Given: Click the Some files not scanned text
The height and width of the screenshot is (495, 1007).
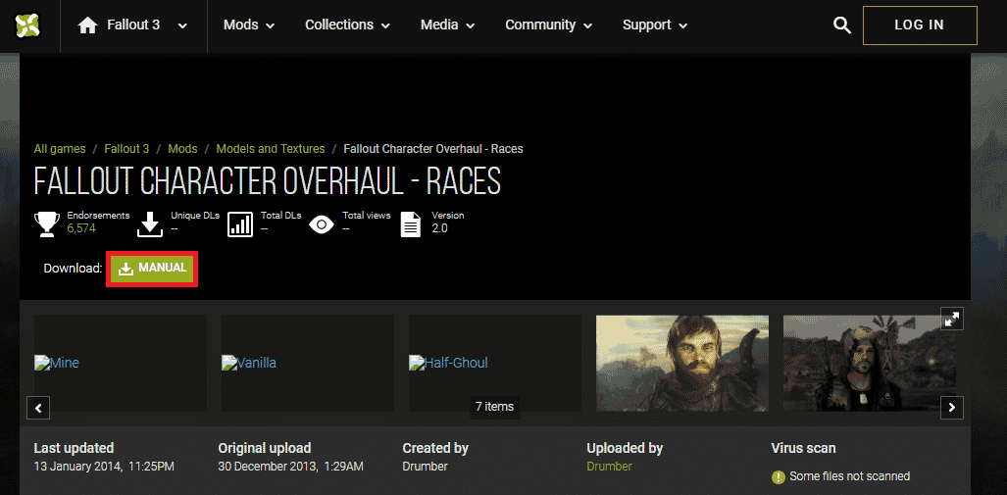Looking at the screenshot, I should (x=850, y=476).
